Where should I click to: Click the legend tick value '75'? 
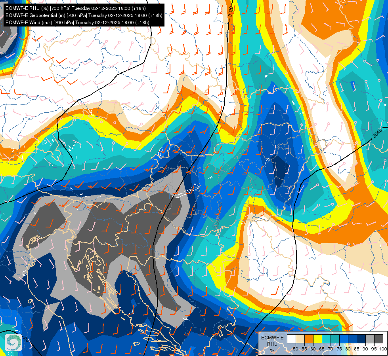[339, 349]
